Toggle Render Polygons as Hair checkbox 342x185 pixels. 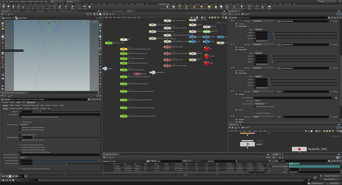click(20, 135)
